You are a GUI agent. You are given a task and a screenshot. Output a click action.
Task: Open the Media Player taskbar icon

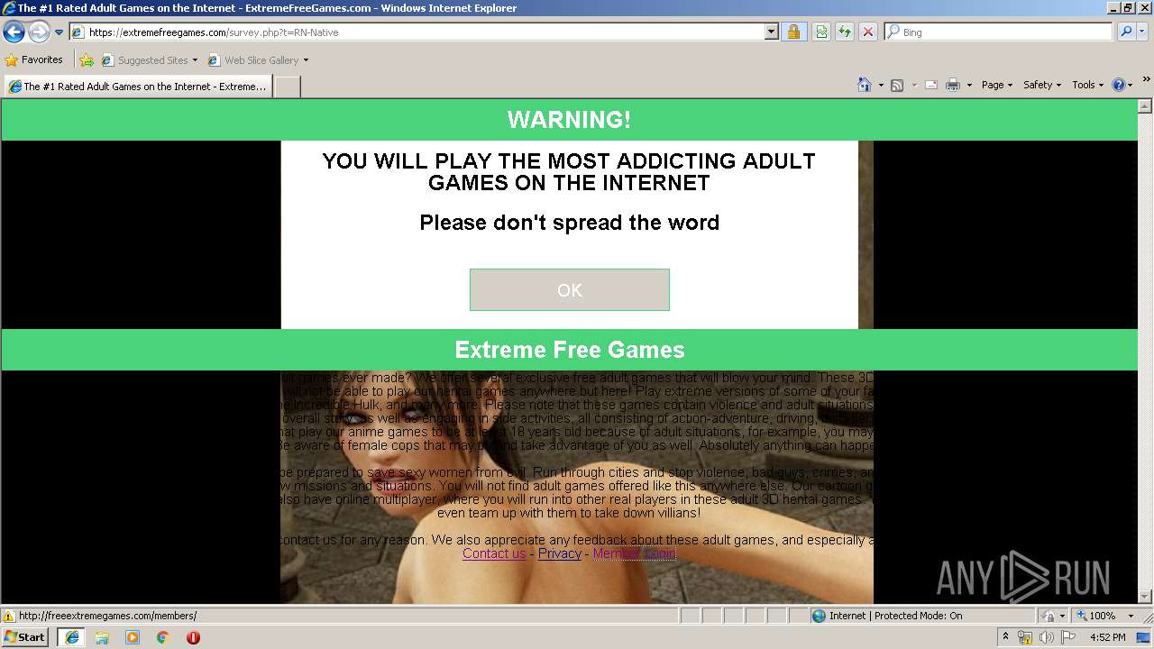(x=133, y=637)
